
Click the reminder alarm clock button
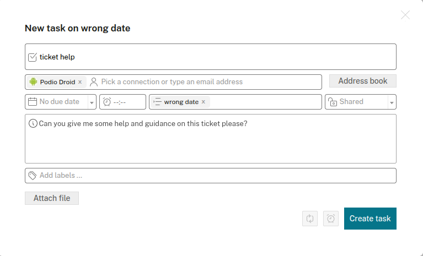click(331, 219)
